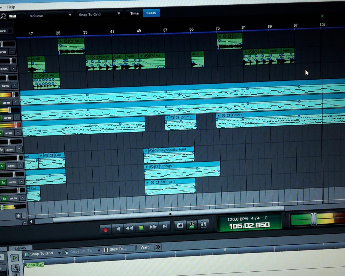Click the Slice To... button
345x276 pixels.
point(118,249)
